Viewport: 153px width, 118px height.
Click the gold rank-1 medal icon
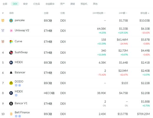pos(3,20)
